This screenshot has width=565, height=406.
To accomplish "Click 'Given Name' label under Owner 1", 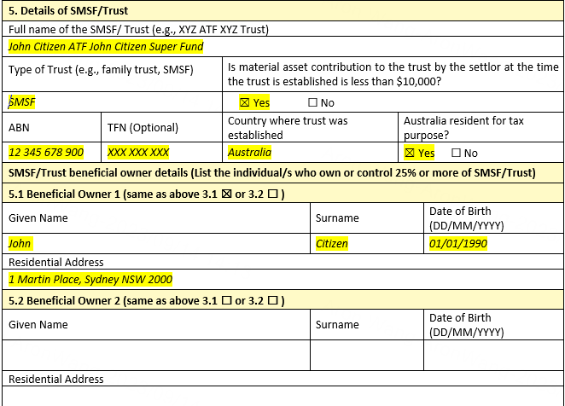I will tap(38, 218).
